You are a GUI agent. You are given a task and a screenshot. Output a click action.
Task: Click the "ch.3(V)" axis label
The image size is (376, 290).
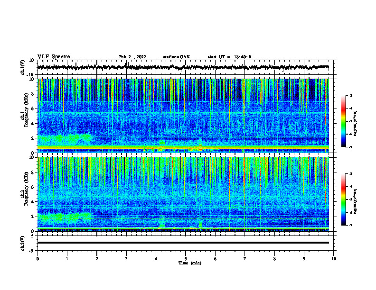[x=23, y=243]
